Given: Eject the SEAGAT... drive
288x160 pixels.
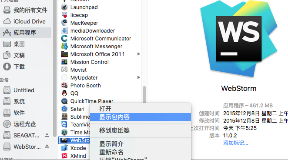Looking at the screenshot, I should pos(47,135).
